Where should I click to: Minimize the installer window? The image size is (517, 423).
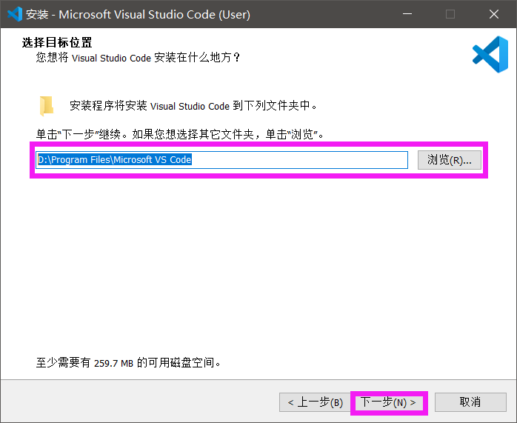click(x=407, y=14)
